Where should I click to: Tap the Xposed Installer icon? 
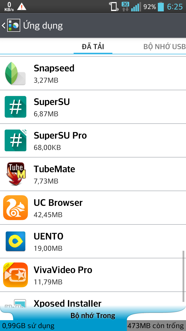tap(16, 303)
